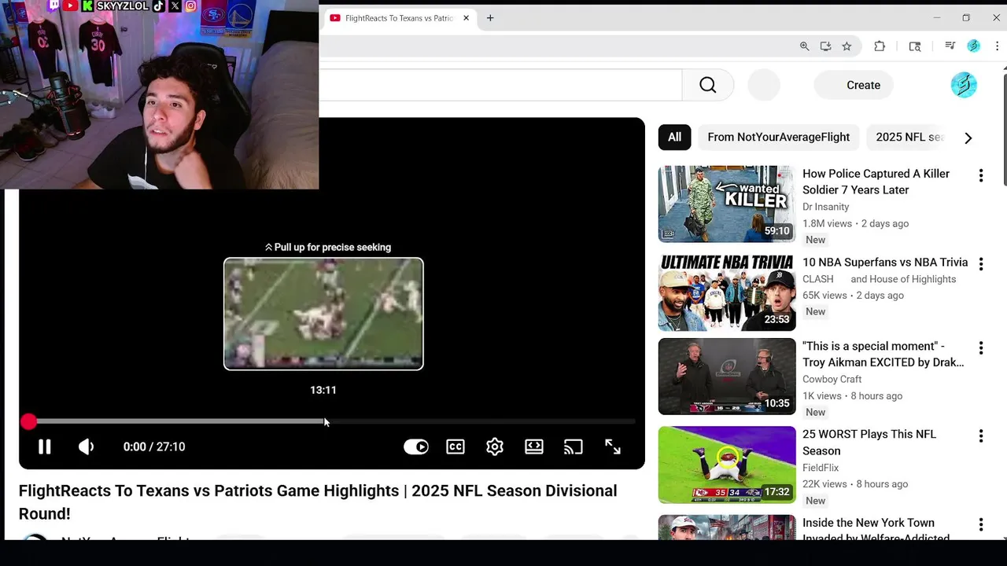Click the YouTube search magnifier button
Image resolution: width=1007 pixels, height=566 pixels.
(708, 85)
